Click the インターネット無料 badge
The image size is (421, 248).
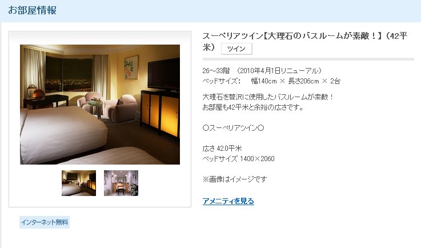point(45,222)
